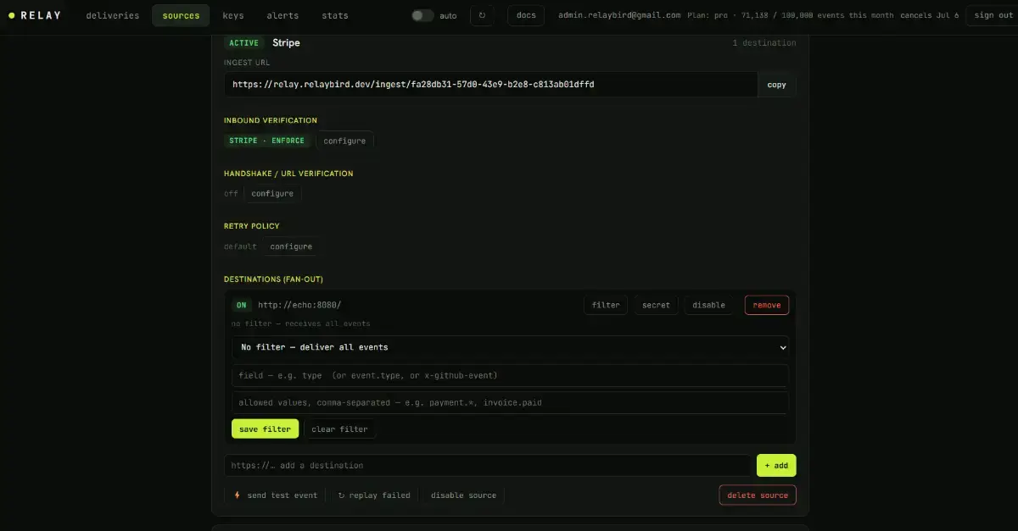
Task: Click the filter button for echo destination
Action: tap(606, 305)
